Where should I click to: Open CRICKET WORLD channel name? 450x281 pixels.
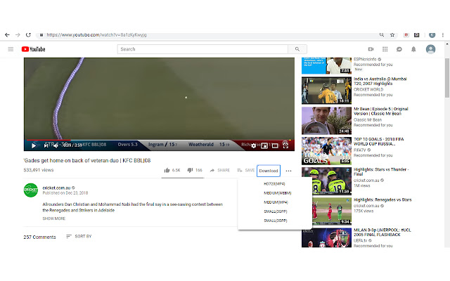[x=368, y=89]
